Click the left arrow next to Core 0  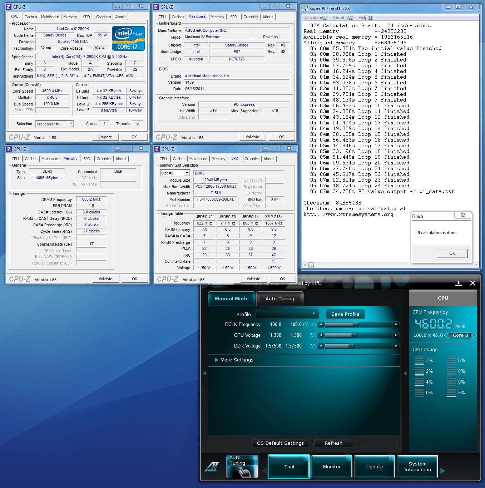[x=446, y=335]
